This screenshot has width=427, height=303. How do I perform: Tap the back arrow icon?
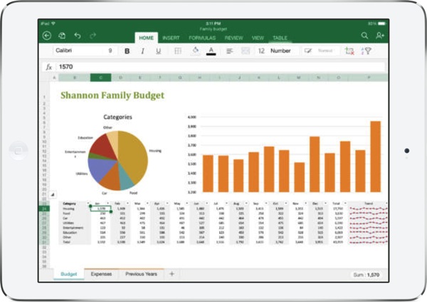pos(47,36)
